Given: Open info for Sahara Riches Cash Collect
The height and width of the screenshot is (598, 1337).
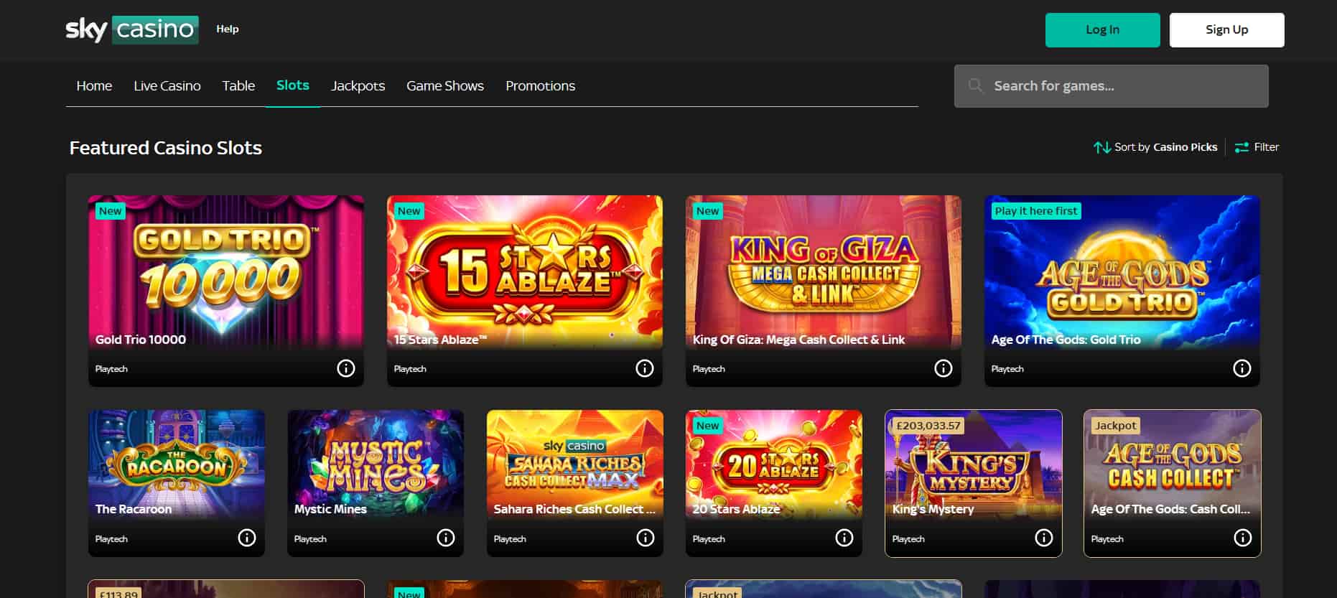Looking at the screenshot, I should (646, 538).
